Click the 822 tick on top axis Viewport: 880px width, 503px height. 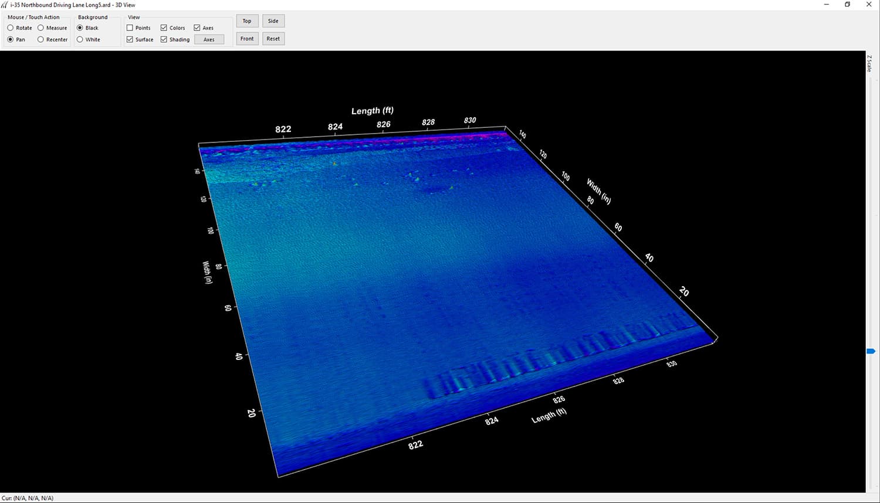(283, 129)
